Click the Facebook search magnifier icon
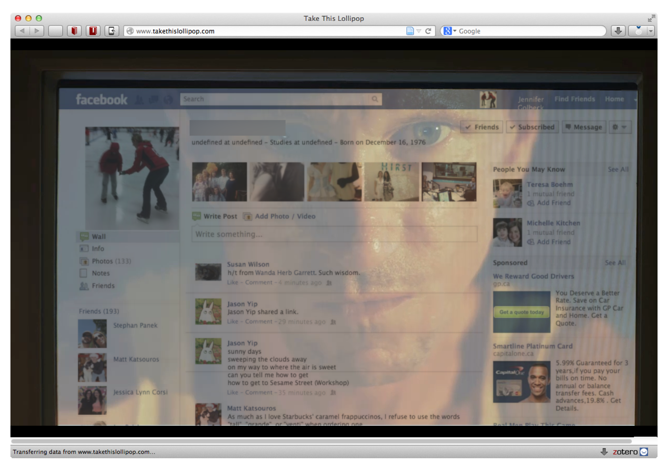Image resolution: width=667 pixels, height=469 pixels. click(375, 99)
